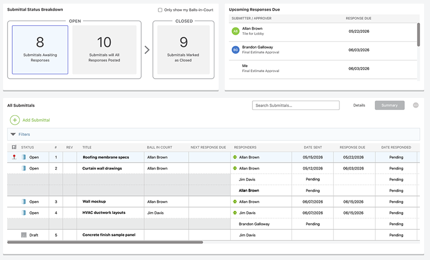Click the green plus Add Submittal icon
This screenshot has height=260, width=430.
click(x=15, y=120)
